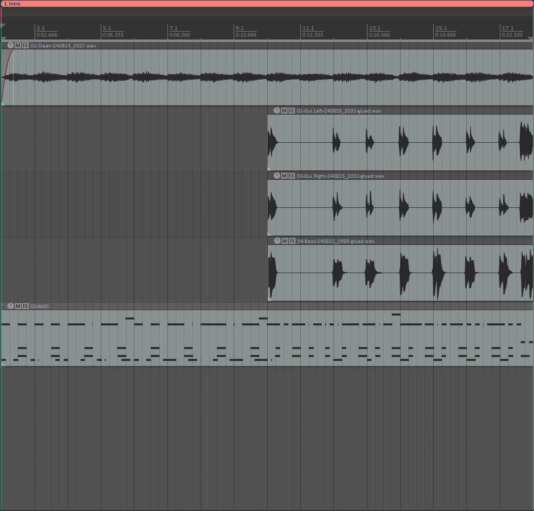Toggle mute on the 02-MIDI item
This screenshot has height=511, width=534.
[18, 306]
